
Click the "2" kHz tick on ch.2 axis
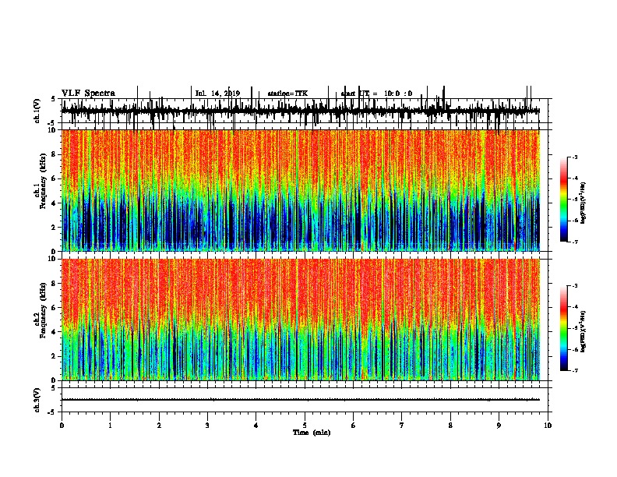[x=54, y=356]
